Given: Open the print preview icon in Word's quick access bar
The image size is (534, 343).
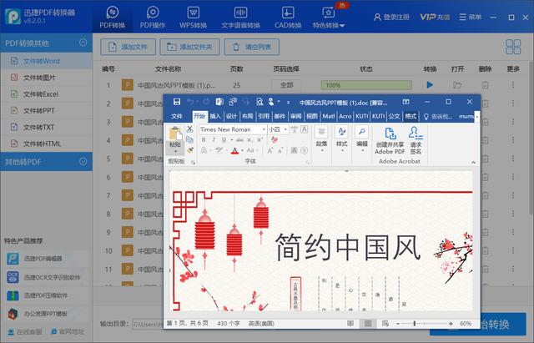Looking at the screenshot, I should 259,102.
